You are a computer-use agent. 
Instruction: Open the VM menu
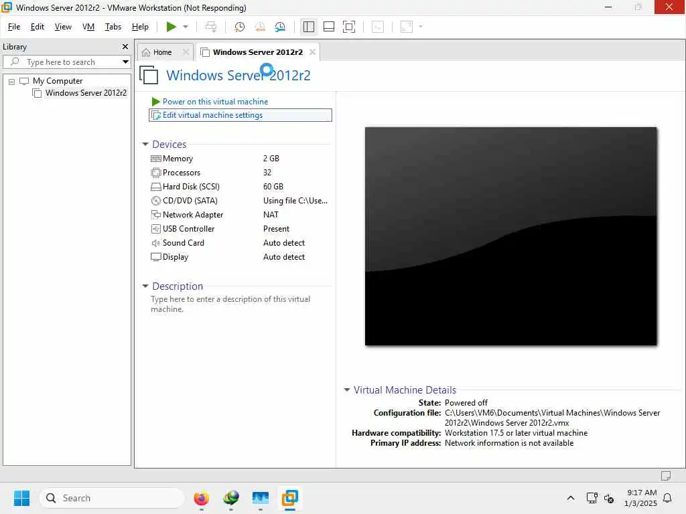pyautogui.click(x=88, y=27)
